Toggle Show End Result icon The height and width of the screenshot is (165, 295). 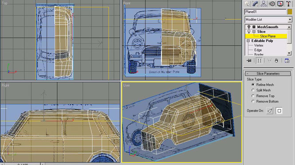(x=259, y=61)
